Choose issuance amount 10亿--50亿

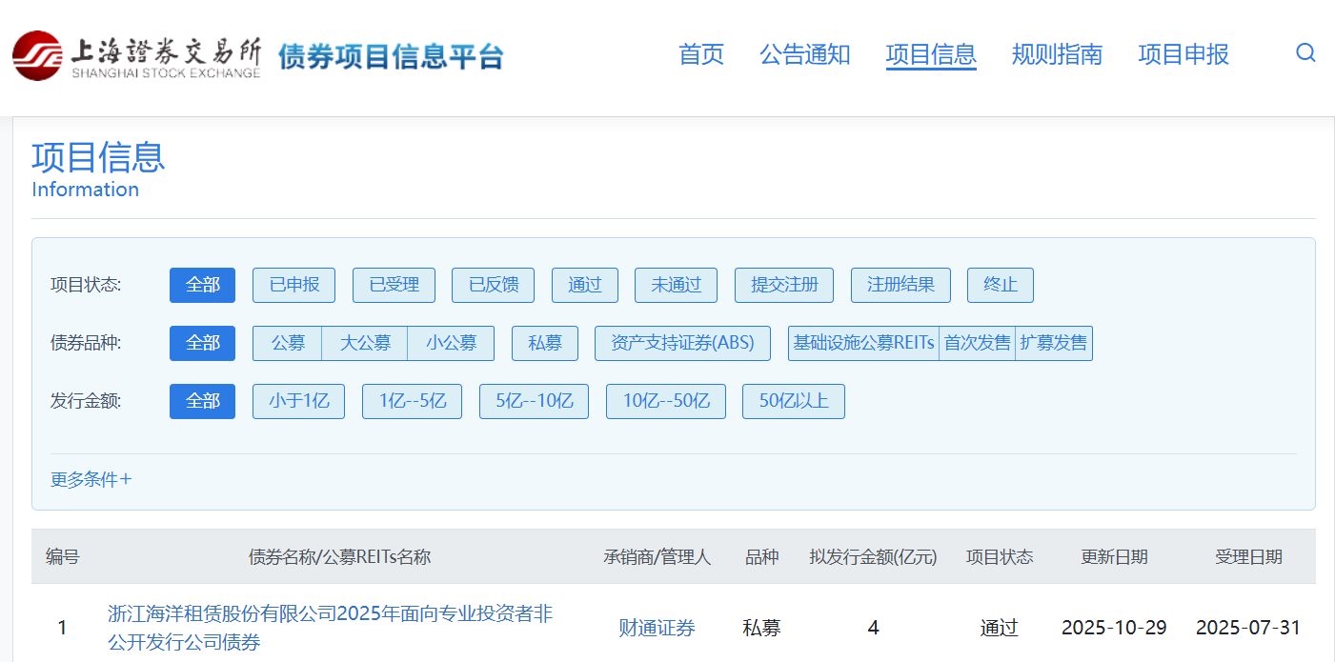[x=666, y=401]
